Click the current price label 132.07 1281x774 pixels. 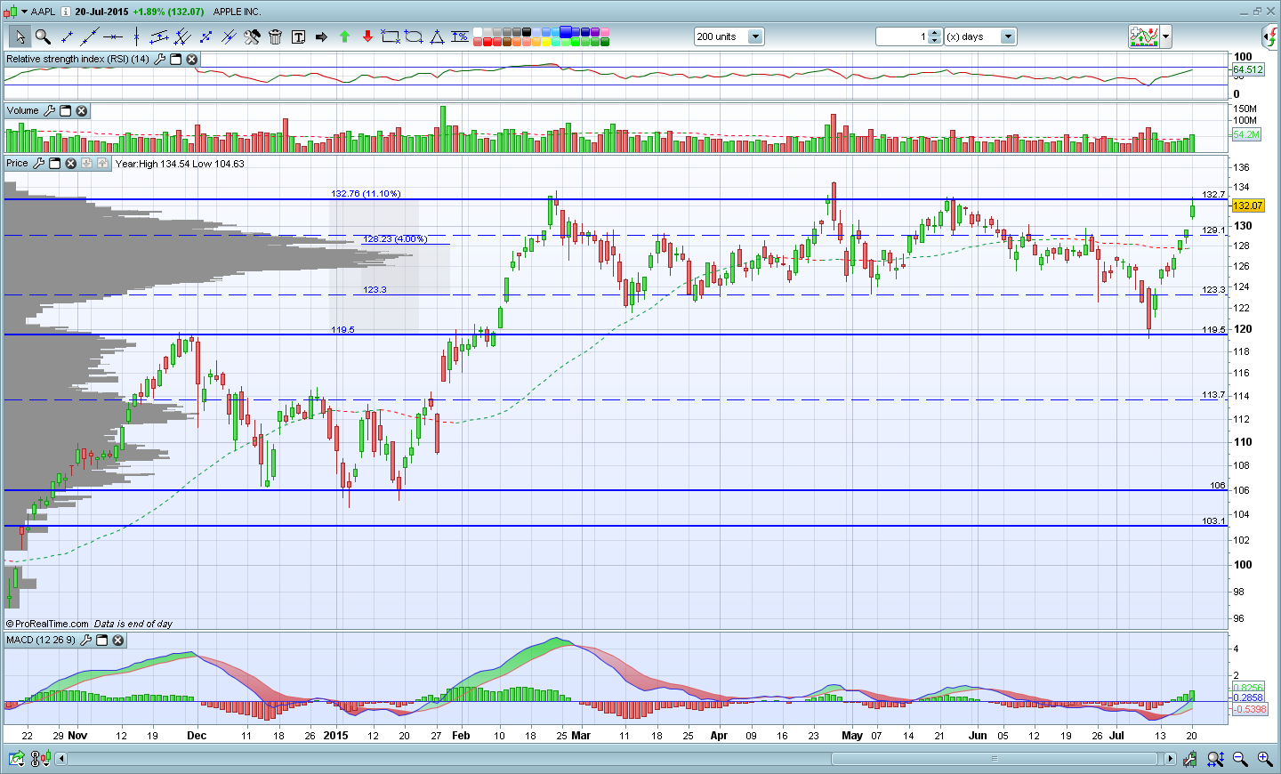click(1247, 206)
